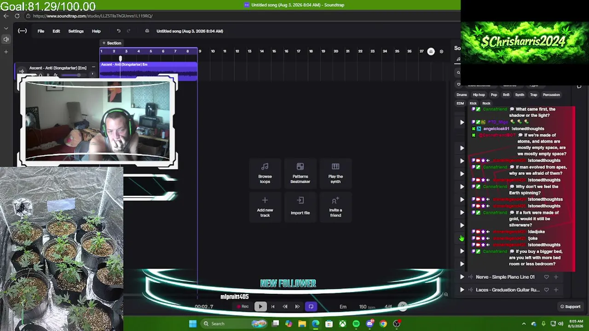Click the Soundtrap address bar URL
Image resolution: width=589 pixels, height=331 pixels.
click(92, 16)
